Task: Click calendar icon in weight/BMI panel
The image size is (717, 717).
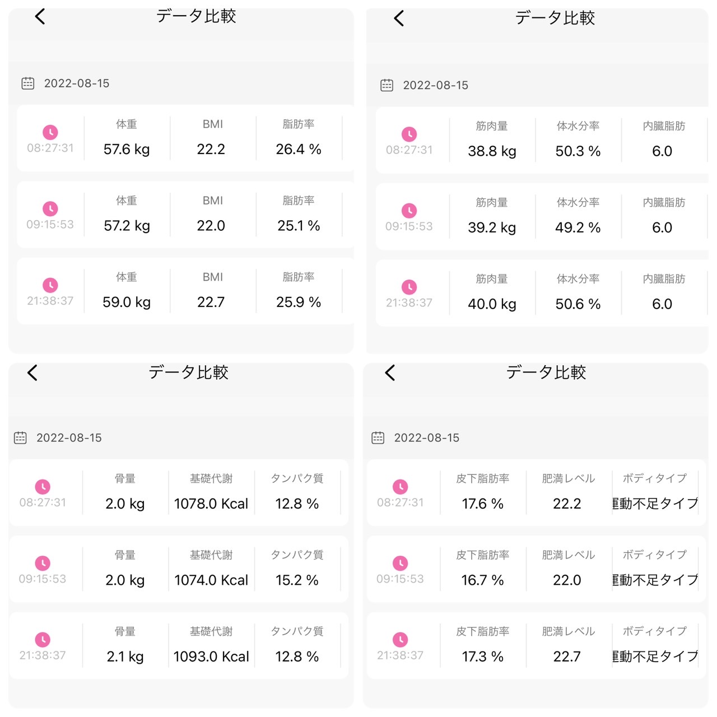Action: [x=27, y=83]
